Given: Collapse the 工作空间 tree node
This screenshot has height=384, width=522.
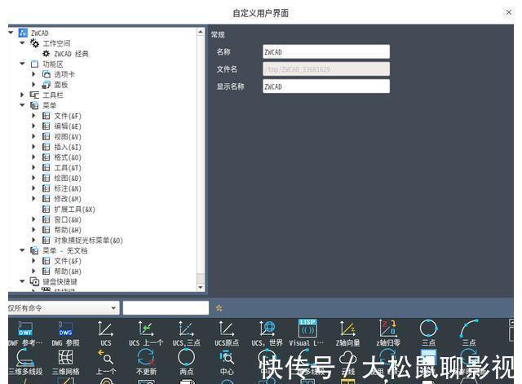Looking at the screenshot, I should tap(22, 43).
